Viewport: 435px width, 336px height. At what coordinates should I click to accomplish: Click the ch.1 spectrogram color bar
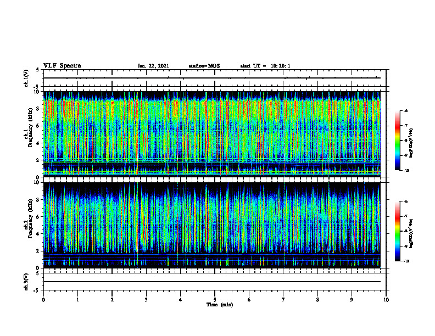coord(397,141)
